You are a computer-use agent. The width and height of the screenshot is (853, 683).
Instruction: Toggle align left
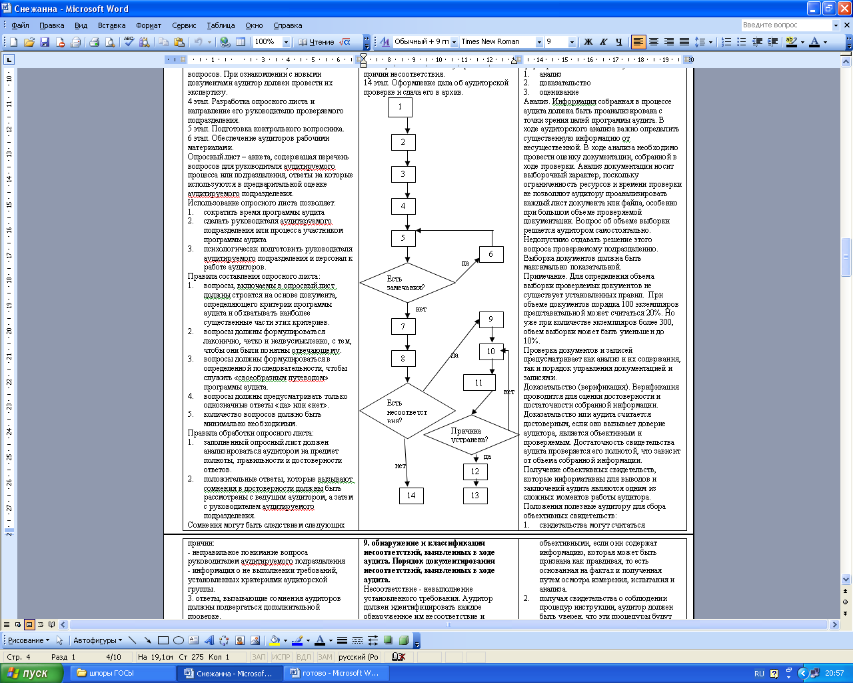638,42
